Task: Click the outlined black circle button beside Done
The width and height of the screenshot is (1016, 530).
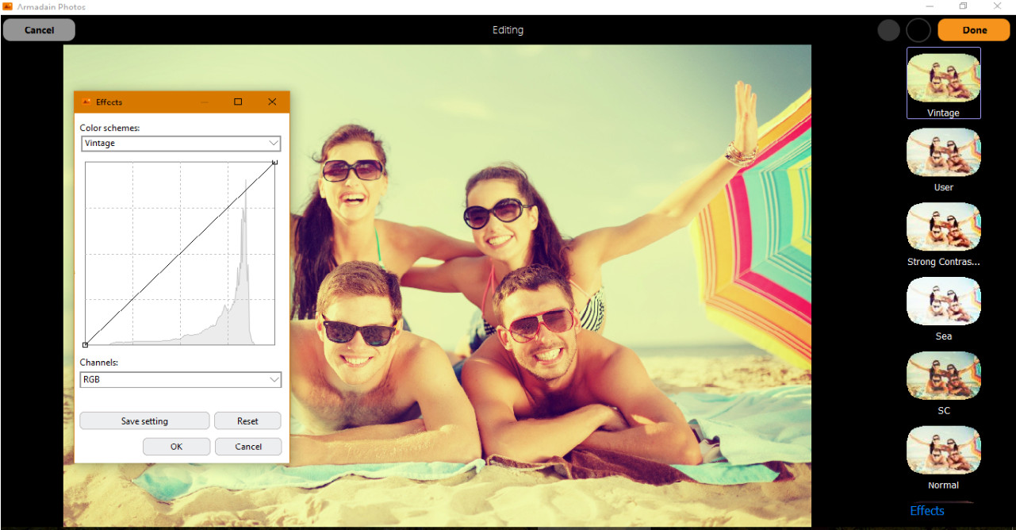Action: pyautogui.click(x=918, y=30)
